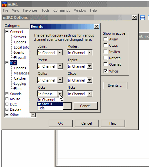
Task: Choose In Status from Kicks list
Action: pyautogui.click(x=50, y=104)
